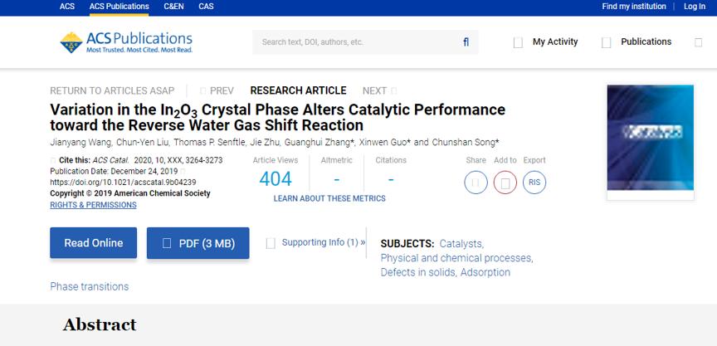Click the search text input field
Screen dimensions: 717x346
[357, 42]
